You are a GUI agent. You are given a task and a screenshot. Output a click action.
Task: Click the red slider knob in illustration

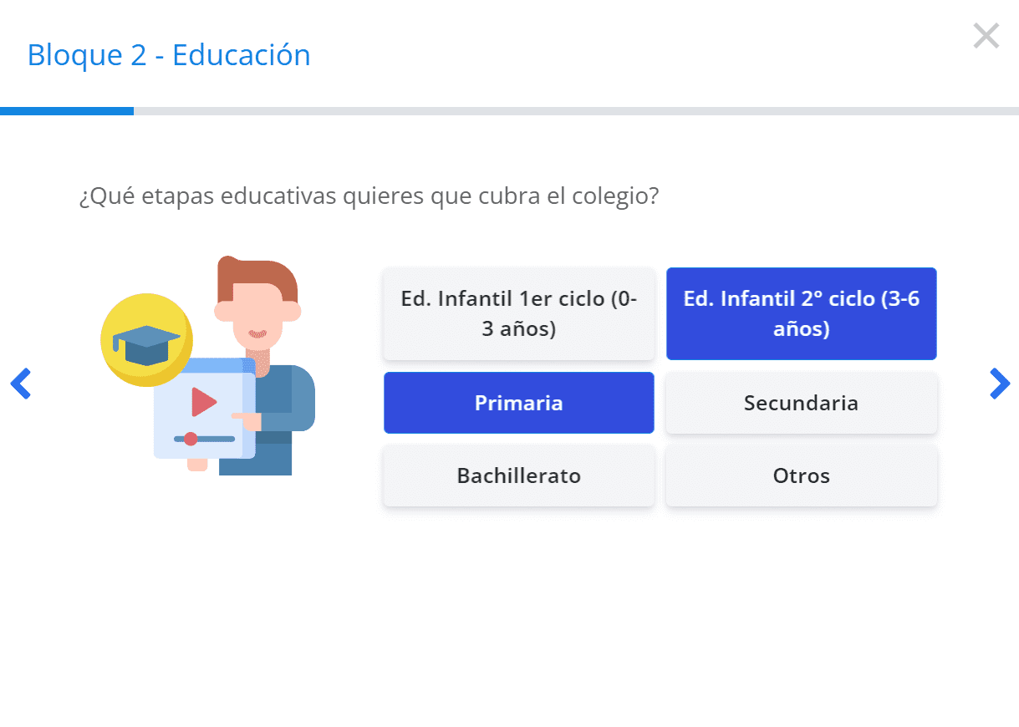click(191, 439)
